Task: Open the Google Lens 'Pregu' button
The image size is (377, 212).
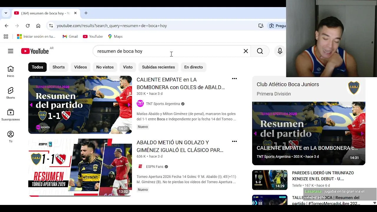Action: pos(277,26)
